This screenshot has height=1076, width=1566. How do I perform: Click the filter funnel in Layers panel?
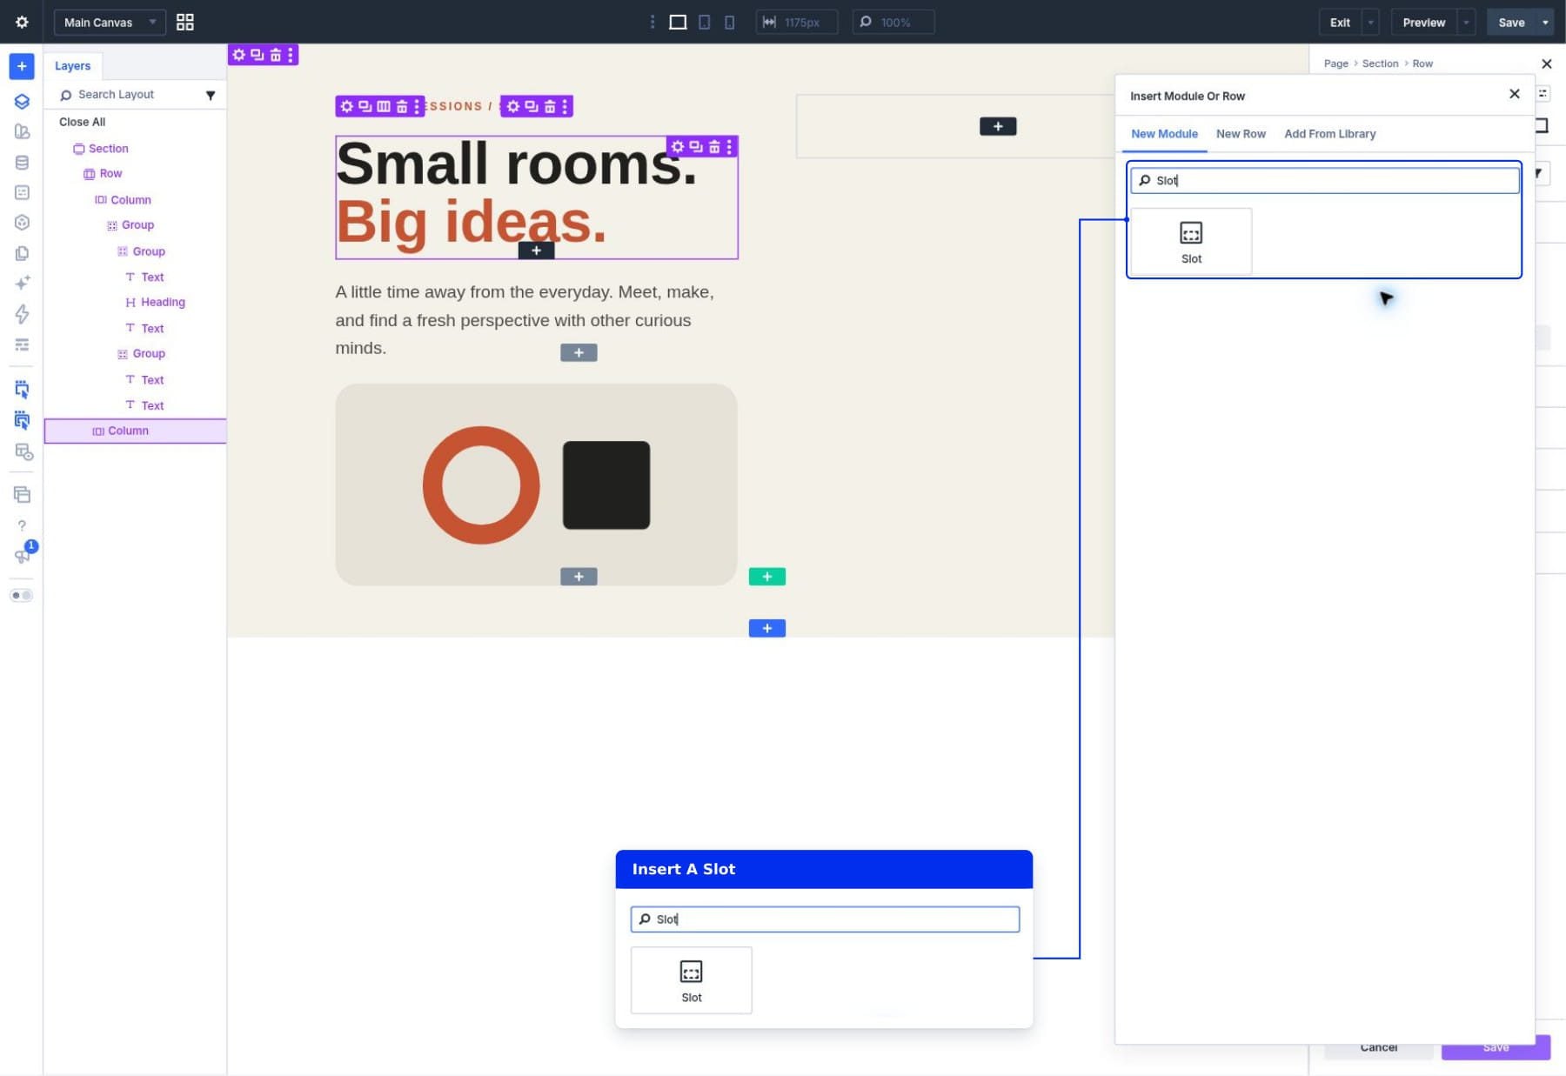210,95
